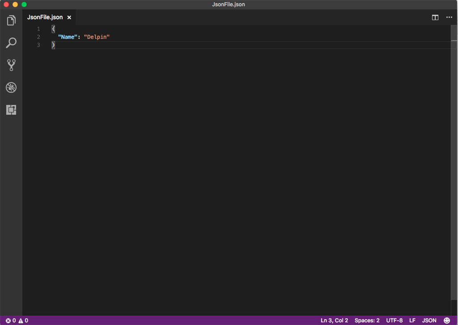Click the "Delpin" string value

tap(97, 37)
